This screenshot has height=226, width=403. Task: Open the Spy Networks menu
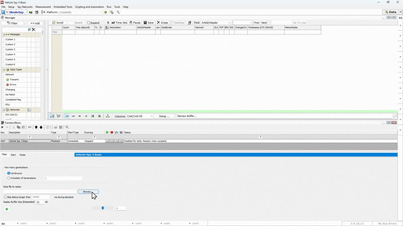pyautogui.click(x=25, y=7)
